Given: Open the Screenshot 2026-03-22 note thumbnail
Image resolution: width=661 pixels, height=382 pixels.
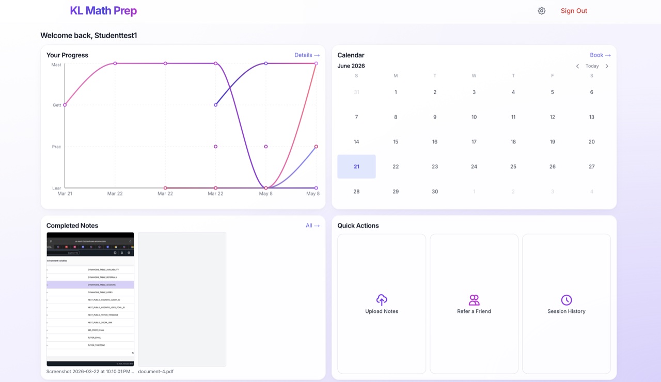Looking at the screenshot, I should (90, 299).
